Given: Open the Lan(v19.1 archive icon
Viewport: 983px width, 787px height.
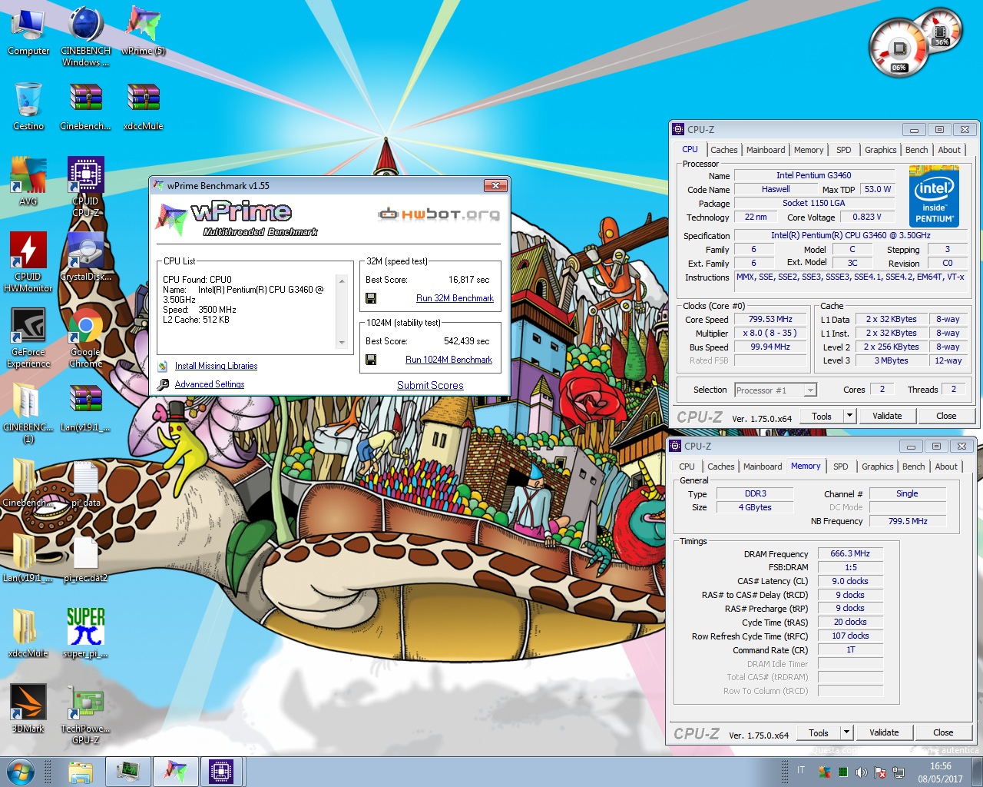Looking at the screenshot, I should coord(85,407).
